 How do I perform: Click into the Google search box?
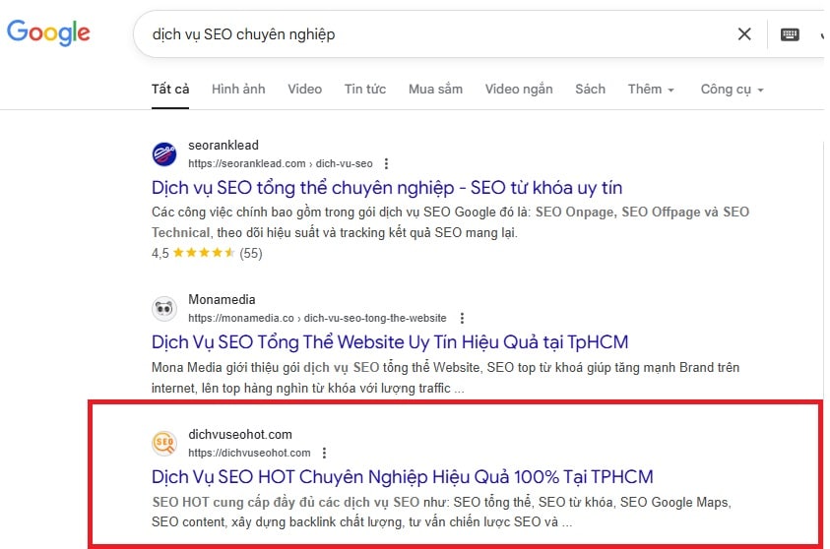pyautogui.click(x=433, y=34)
